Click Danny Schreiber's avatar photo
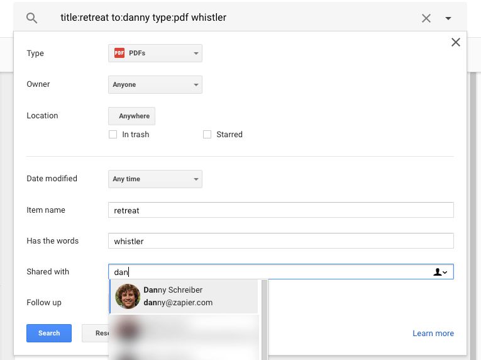This screenshot has height=360, width=481. [128, 296]
